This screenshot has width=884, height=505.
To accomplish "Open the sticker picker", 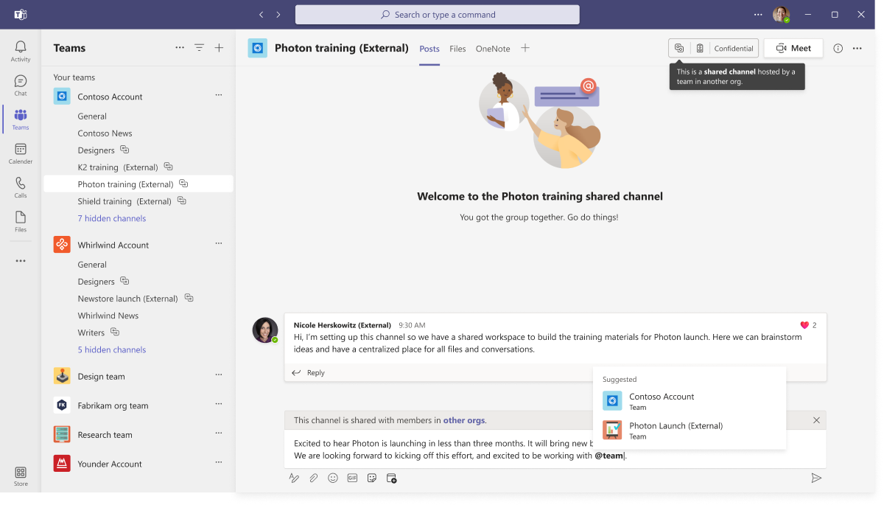I will [x=372, y=478].
